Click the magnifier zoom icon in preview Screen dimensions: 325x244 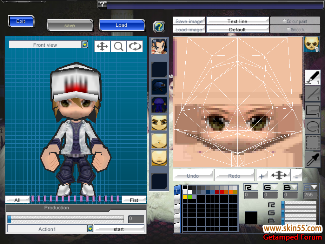119,46
